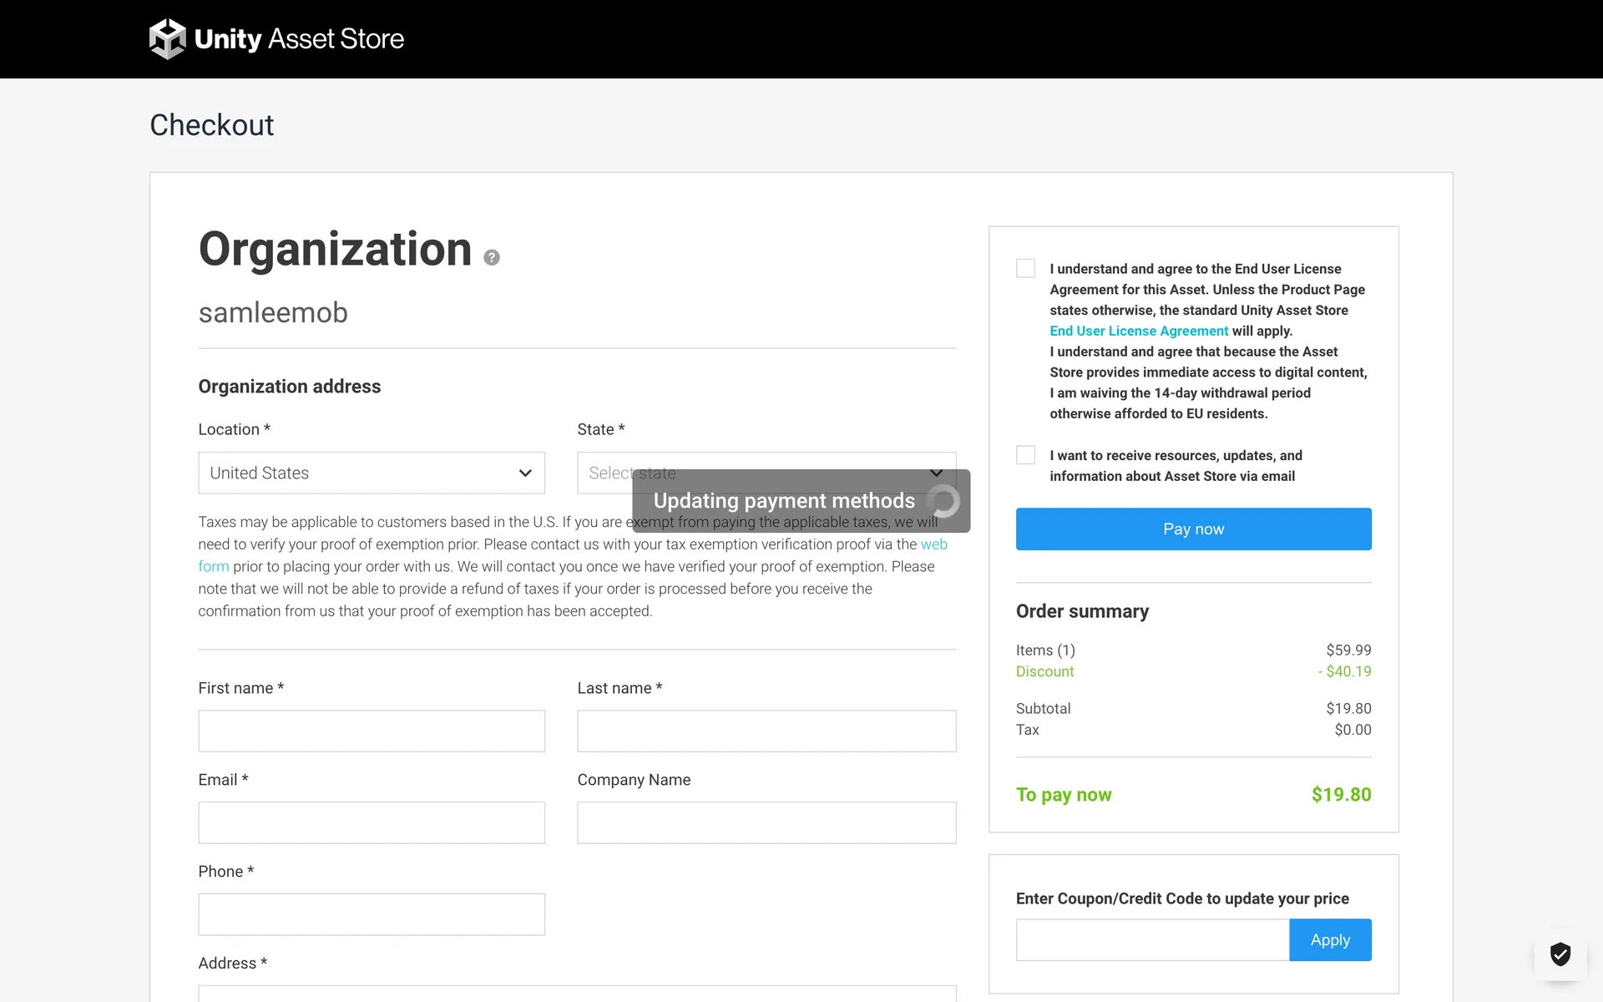Viewport: 1603px width, 1002px height.
Task: Check the End User License Agreement checkbox
Action: tap(1025, 268)
